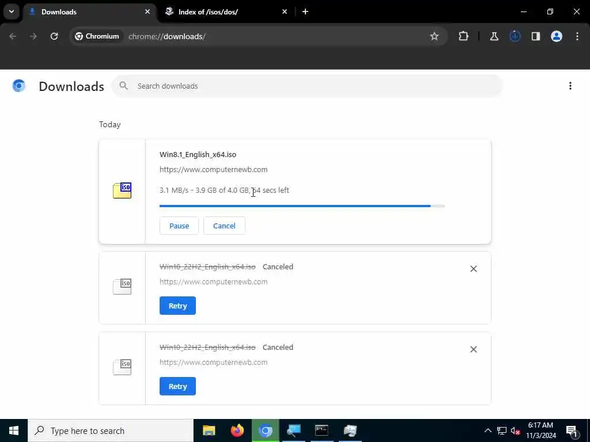Open the Chromium three-dot menu
The height and width of the screenshot is (442, 590).
point(577,36)
